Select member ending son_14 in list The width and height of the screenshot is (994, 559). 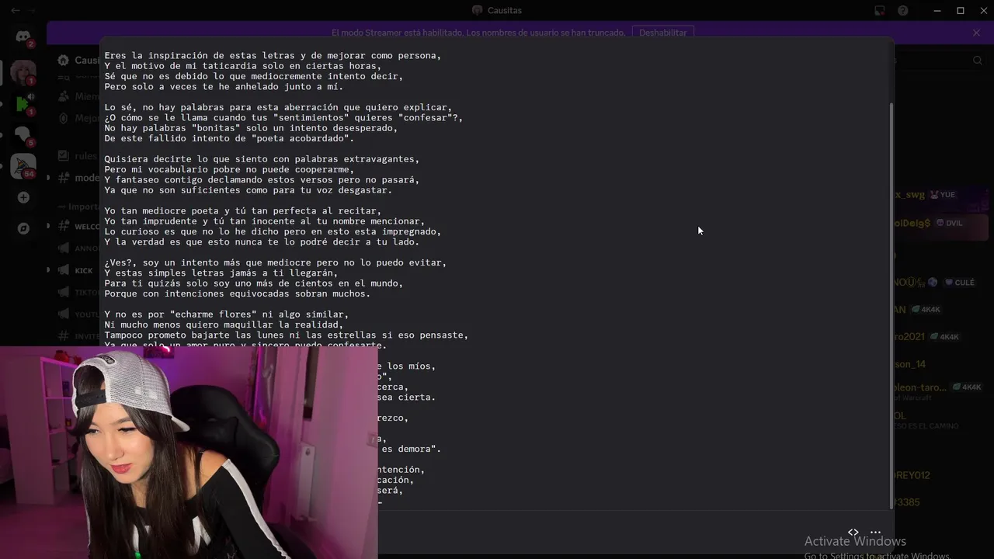pos(910,364)
